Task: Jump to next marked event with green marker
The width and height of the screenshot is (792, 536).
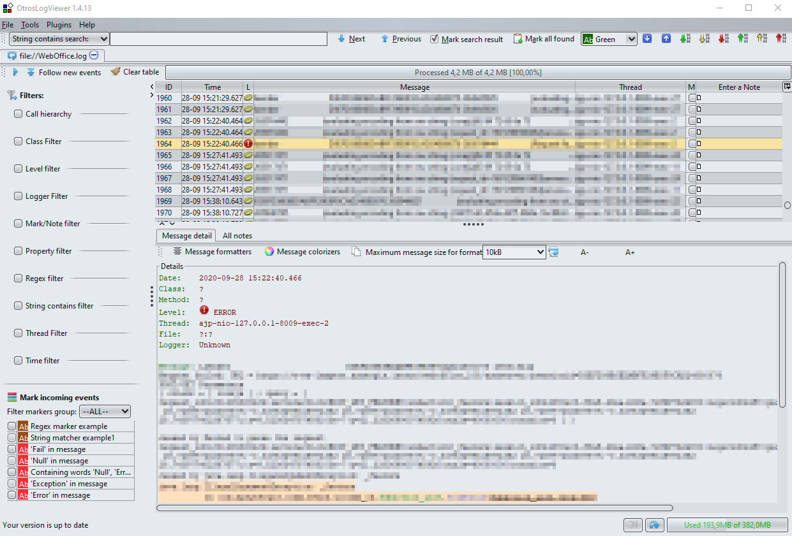Action: (x=685, y=38)
